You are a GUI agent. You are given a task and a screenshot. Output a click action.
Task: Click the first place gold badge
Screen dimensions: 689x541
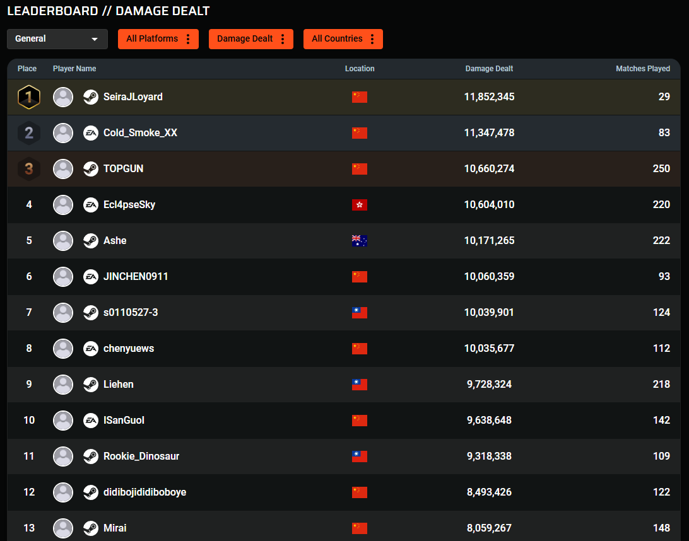(29, 97)
